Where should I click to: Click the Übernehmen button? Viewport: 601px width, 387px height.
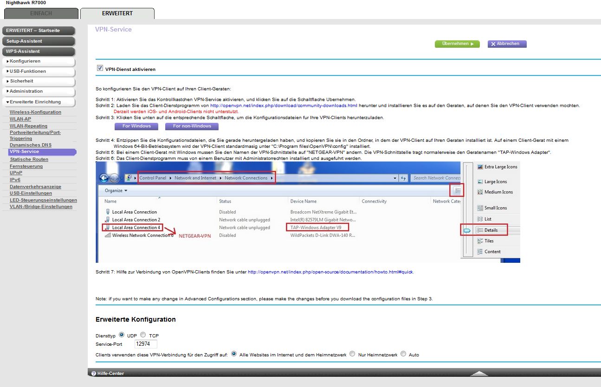457,44
